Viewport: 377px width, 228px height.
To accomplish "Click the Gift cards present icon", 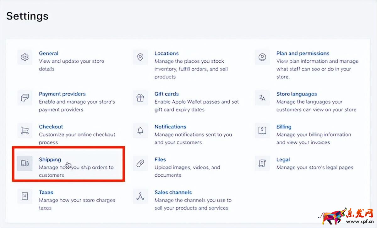I will click(140, 98).
